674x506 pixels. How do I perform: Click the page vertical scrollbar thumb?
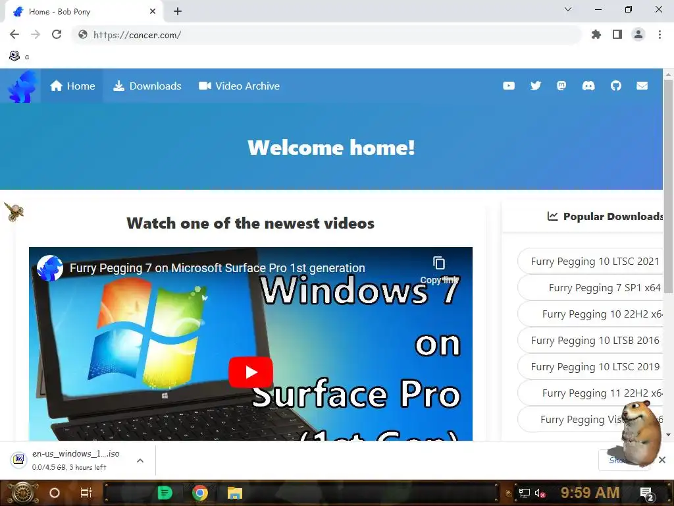668,186
